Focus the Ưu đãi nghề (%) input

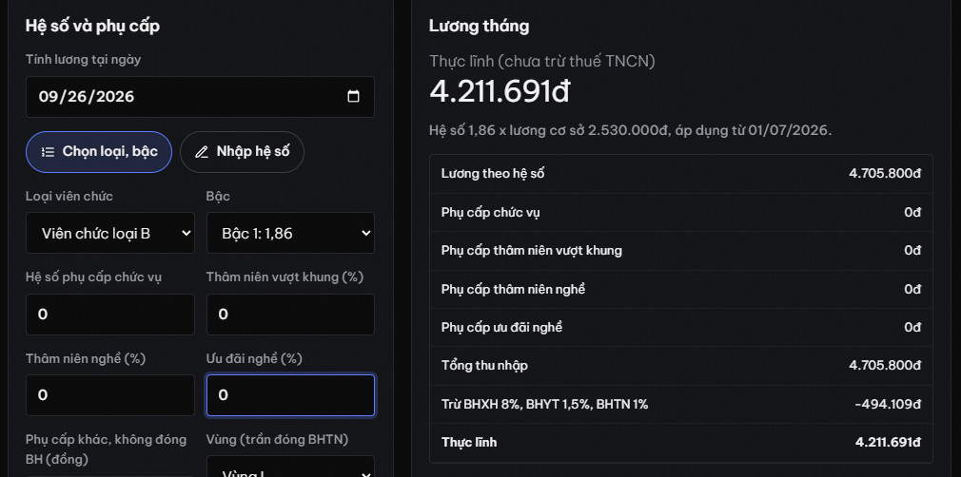tap(290, 395)
